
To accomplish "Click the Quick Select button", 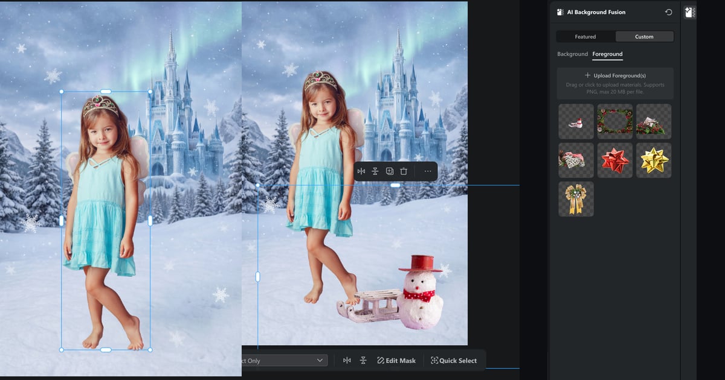I will pos(454,361).
